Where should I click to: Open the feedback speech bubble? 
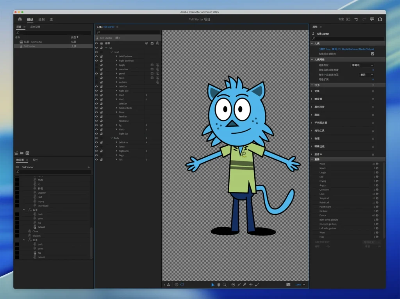click(372, 19)
